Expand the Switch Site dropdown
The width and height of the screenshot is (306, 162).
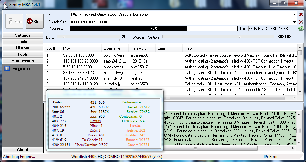point(295,22)
